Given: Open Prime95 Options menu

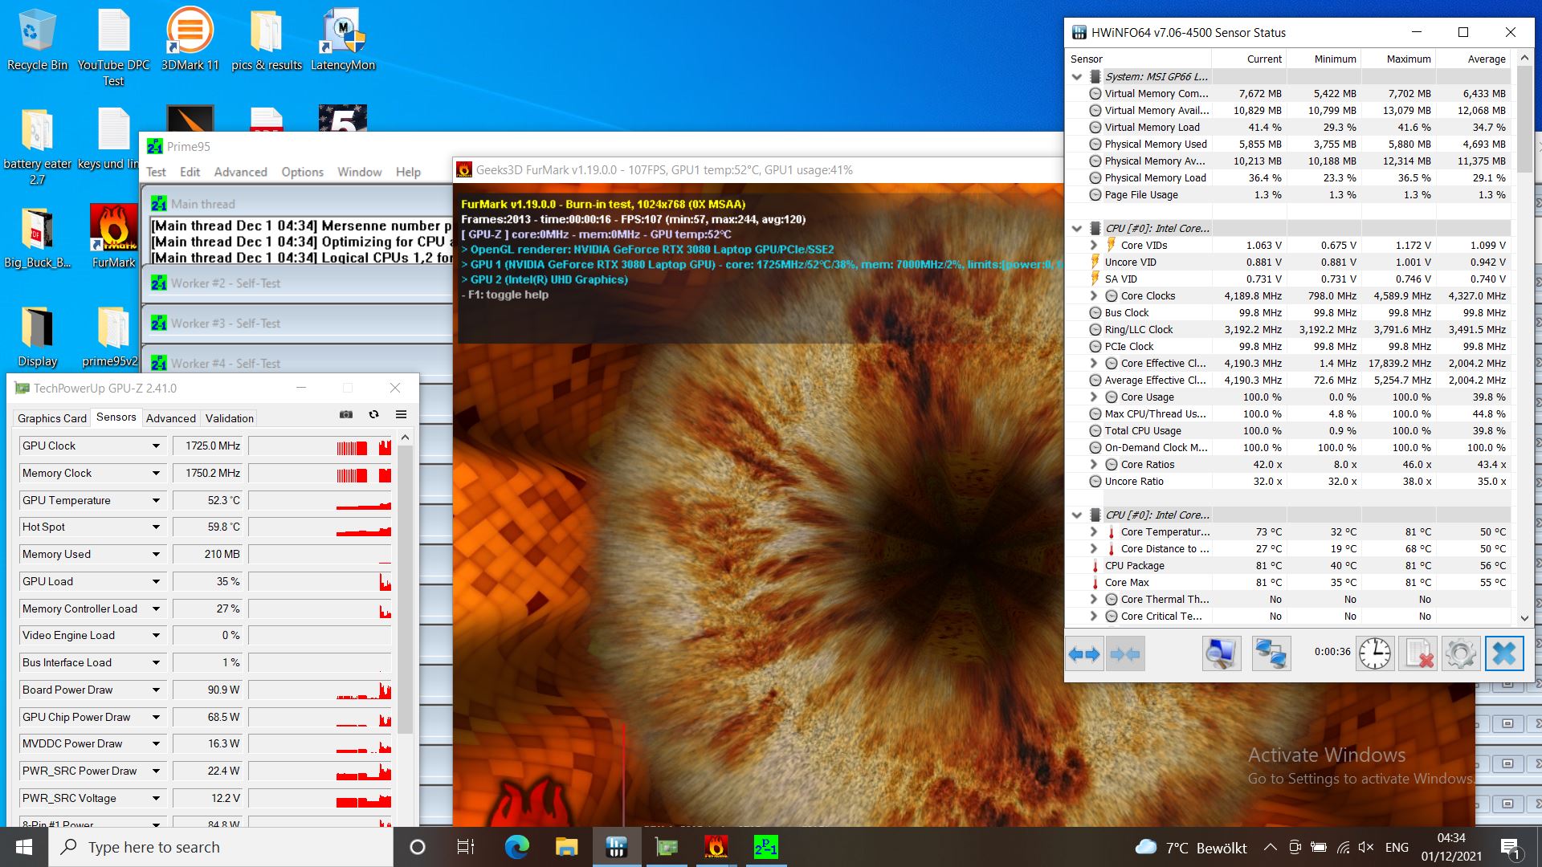Looking at the screenshot, I should (x=302, y=172).
